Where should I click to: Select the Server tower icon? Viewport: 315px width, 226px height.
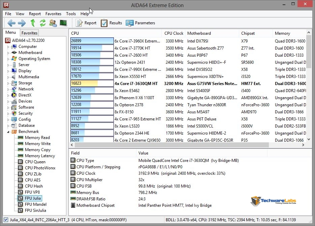pos(14,65)
